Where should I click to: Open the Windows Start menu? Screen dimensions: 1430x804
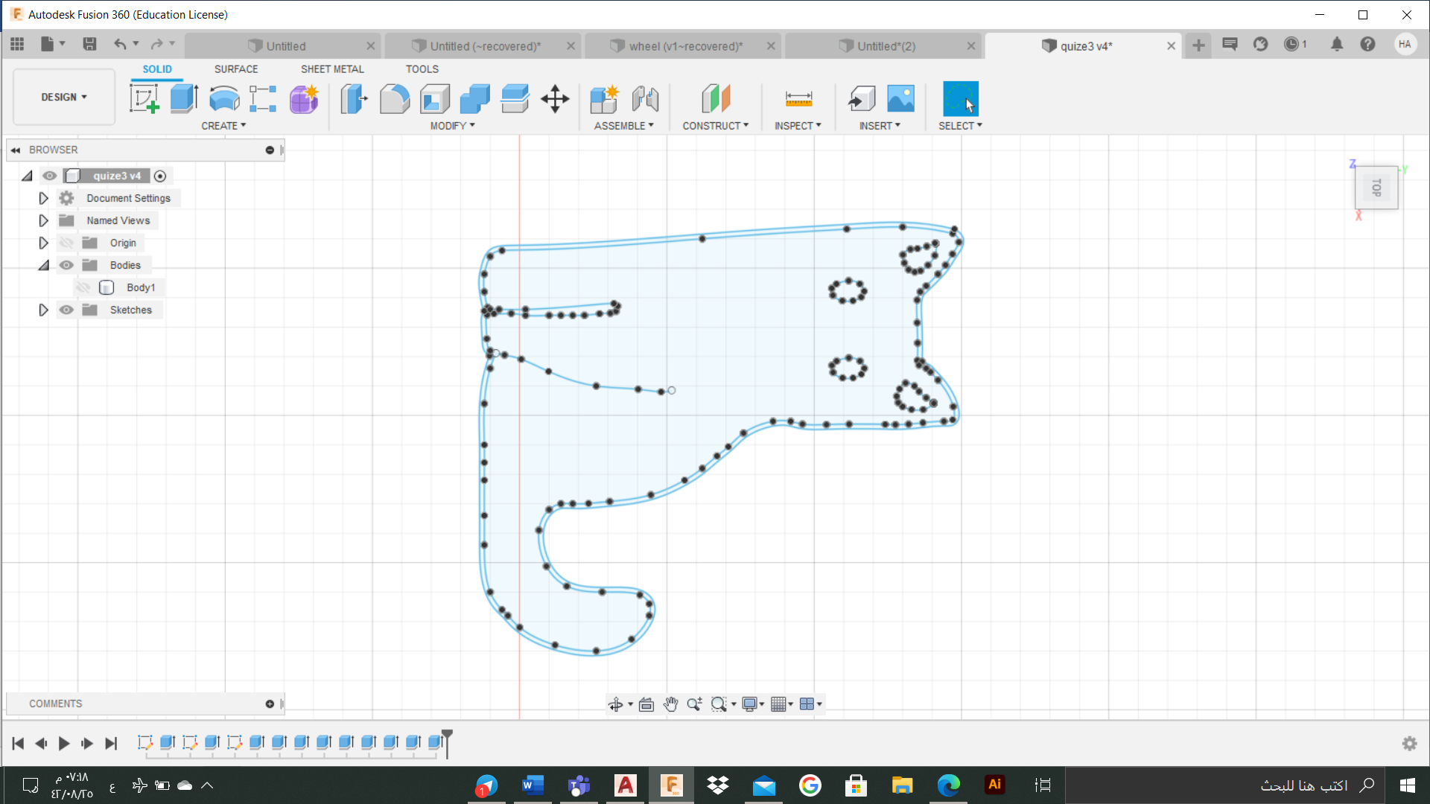pos(1408,785)
